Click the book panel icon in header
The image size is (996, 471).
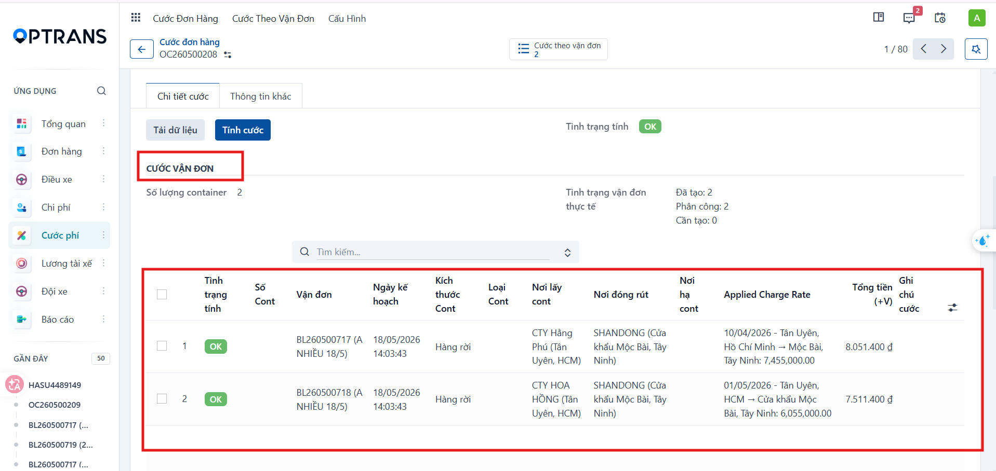click(x=879, y=18)
